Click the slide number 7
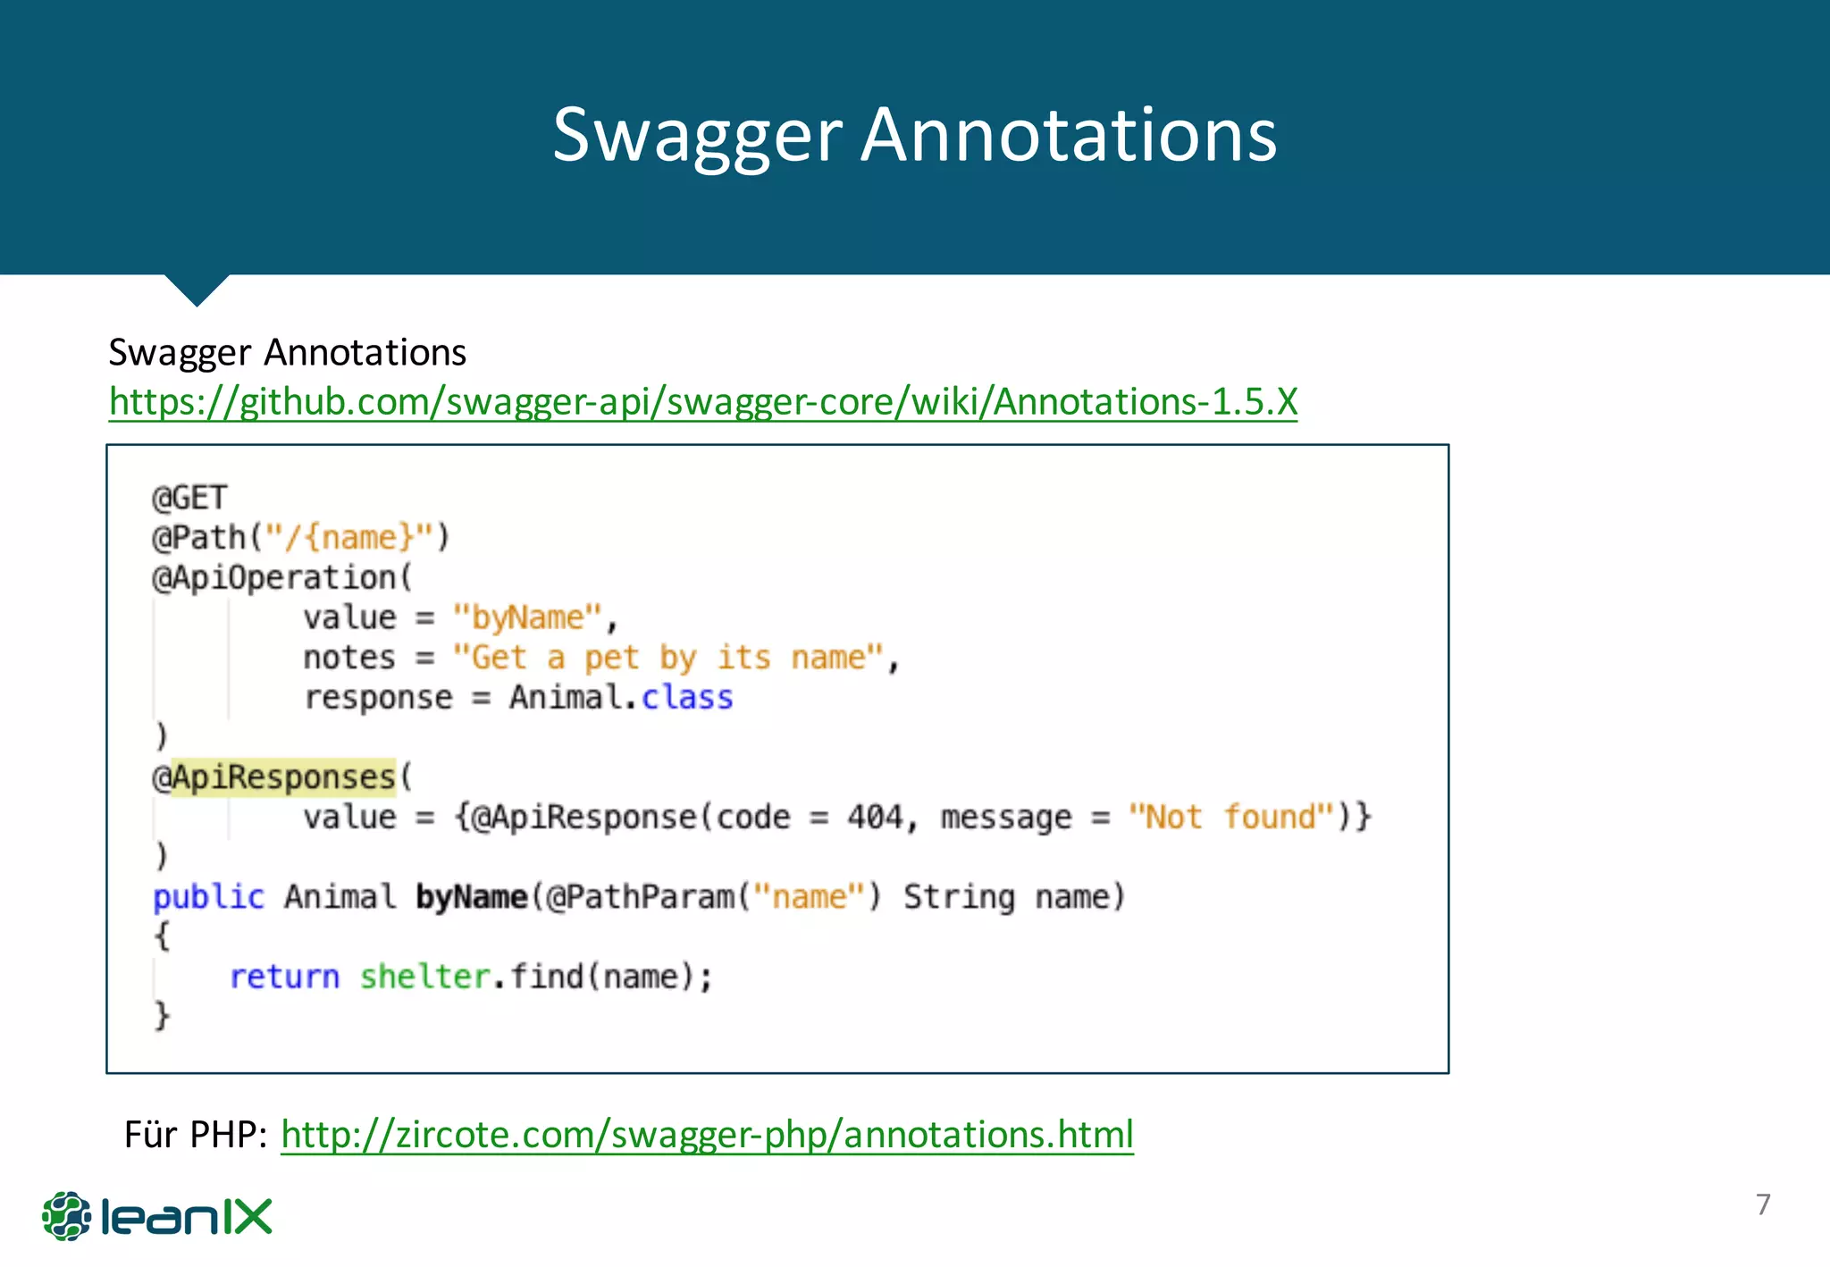Screen dimensions: 1830x1267 click(x=1763, y=1204)
